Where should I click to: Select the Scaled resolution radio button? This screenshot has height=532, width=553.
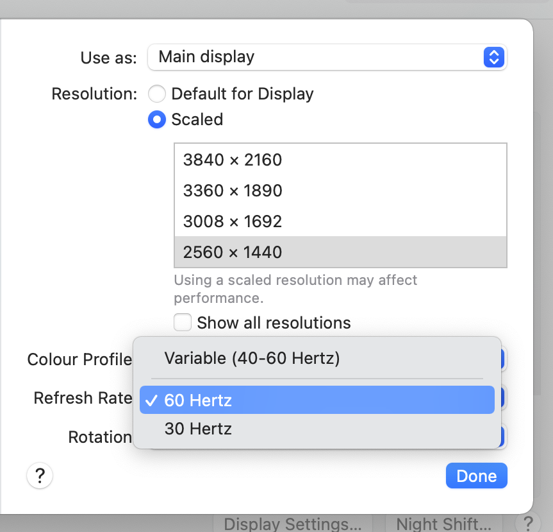coord(157,119)
